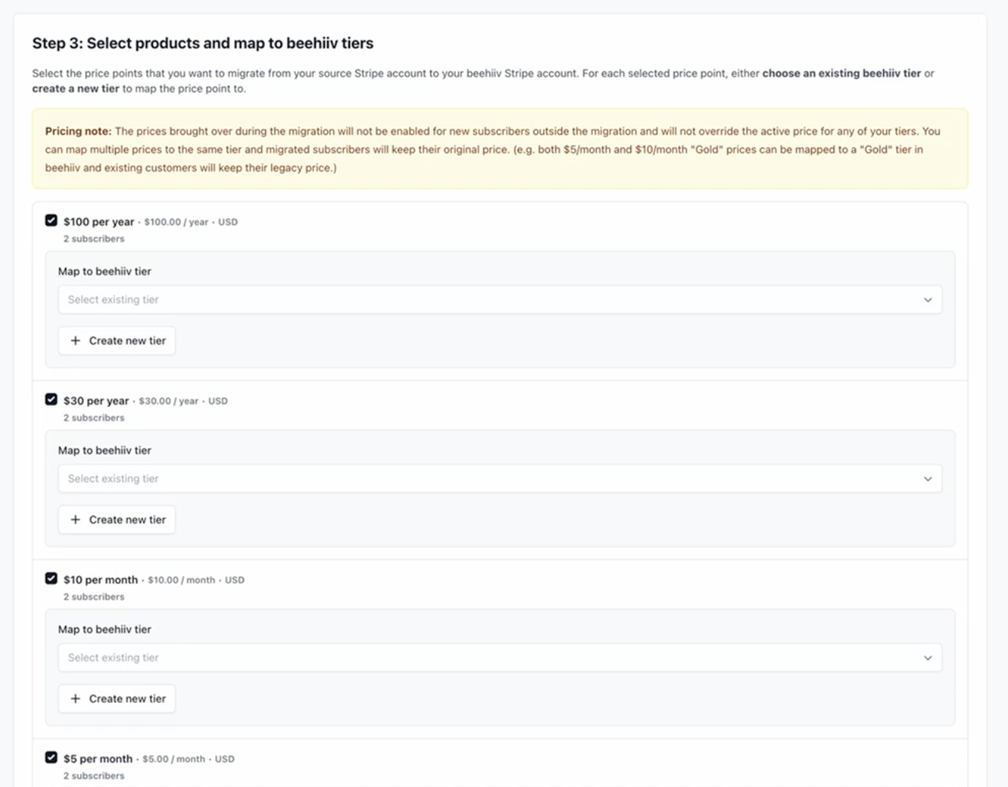Image resolution: width=1008 pixels, height=787 pixels.
Task: Click the $100 per year price label
Action: [x=99, y=222]
